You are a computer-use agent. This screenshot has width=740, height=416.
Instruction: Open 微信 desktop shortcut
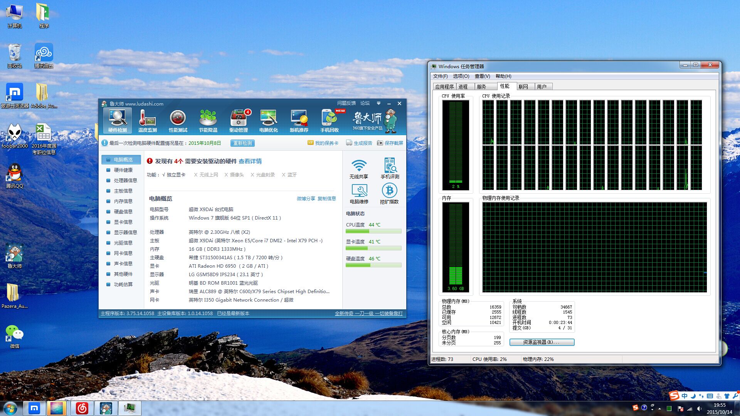coord(15,336)
